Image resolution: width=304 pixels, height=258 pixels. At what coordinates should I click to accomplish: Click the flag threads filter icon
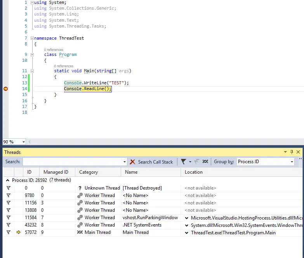tap(184, 162)
